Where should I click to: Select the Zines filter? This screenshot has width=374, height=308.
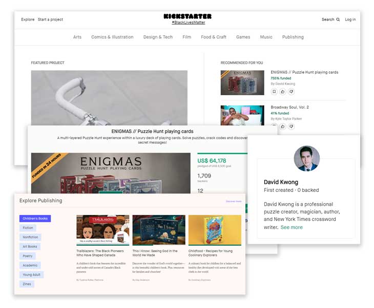click(x=27, y=284)
